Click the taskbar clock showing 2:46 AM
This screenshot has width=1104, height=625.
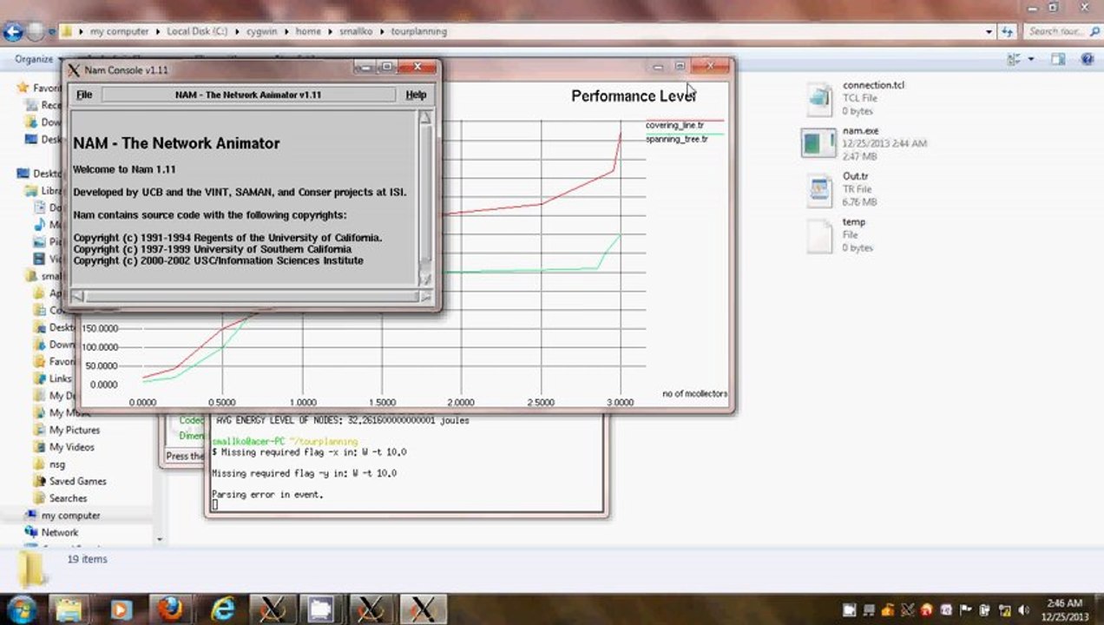point(1063,609)
